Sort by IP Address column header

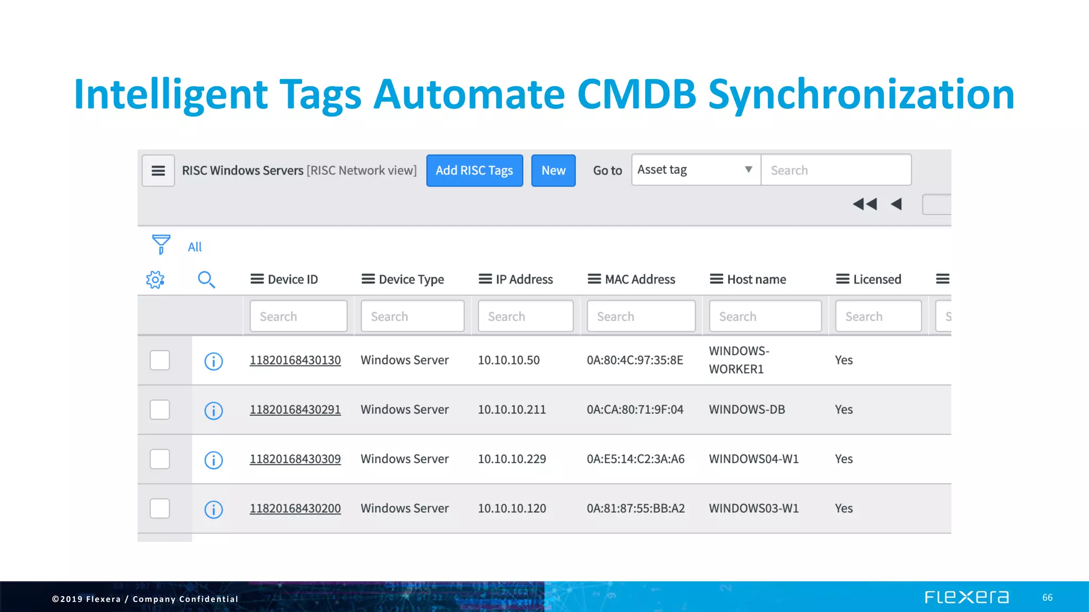[524, 279]
